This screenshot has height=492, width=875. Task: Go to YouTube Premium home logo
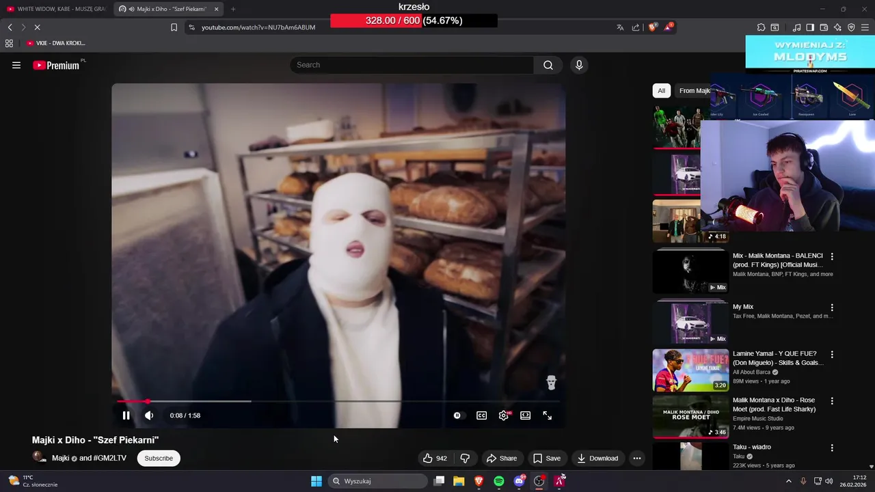(x=56, y=65)
